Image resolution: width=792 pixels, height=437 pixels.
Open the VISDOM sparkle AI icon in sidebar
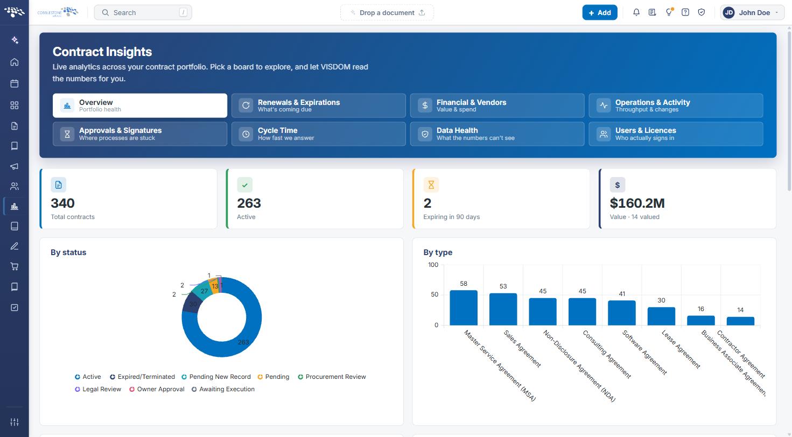[15, 40]
